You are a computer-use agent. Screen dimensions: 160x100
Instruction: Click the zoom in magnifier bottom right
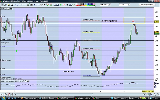click(x=158, y=94)
